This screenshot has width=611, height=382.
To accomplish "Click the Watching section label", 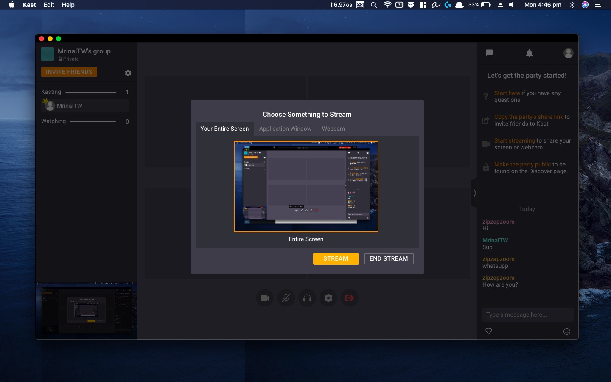I will [53, 121].
